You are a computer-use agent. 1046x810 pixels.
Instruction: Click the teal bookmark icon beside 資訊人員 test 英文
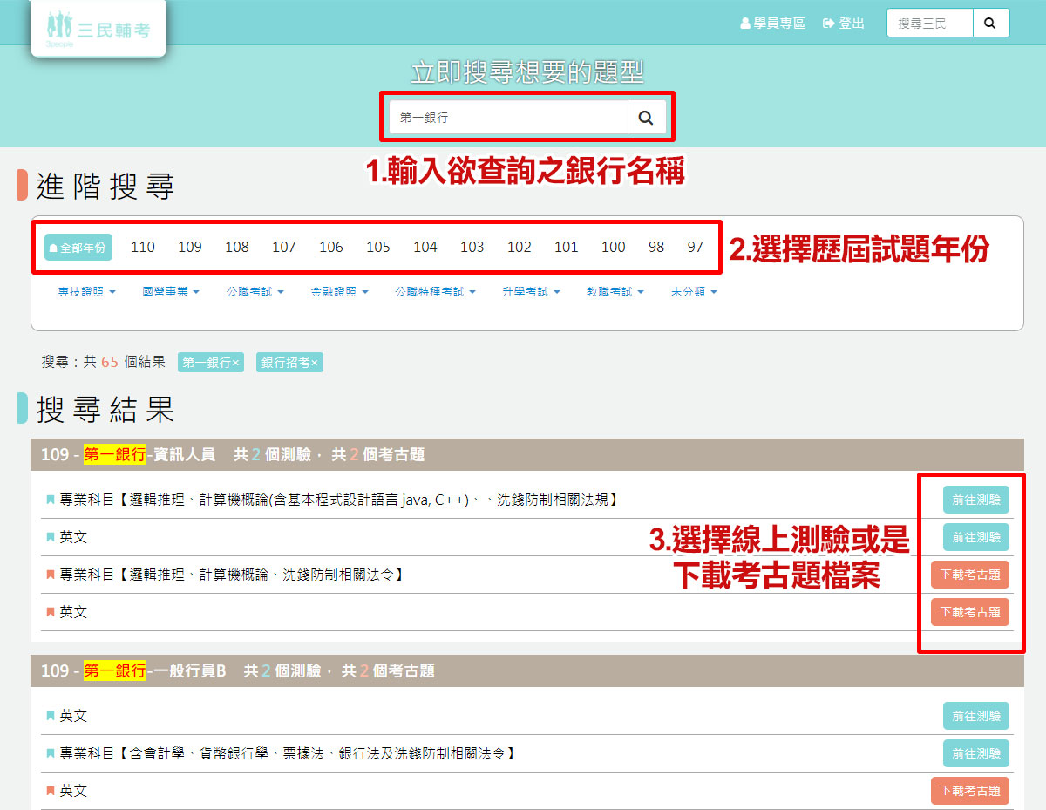50,538
